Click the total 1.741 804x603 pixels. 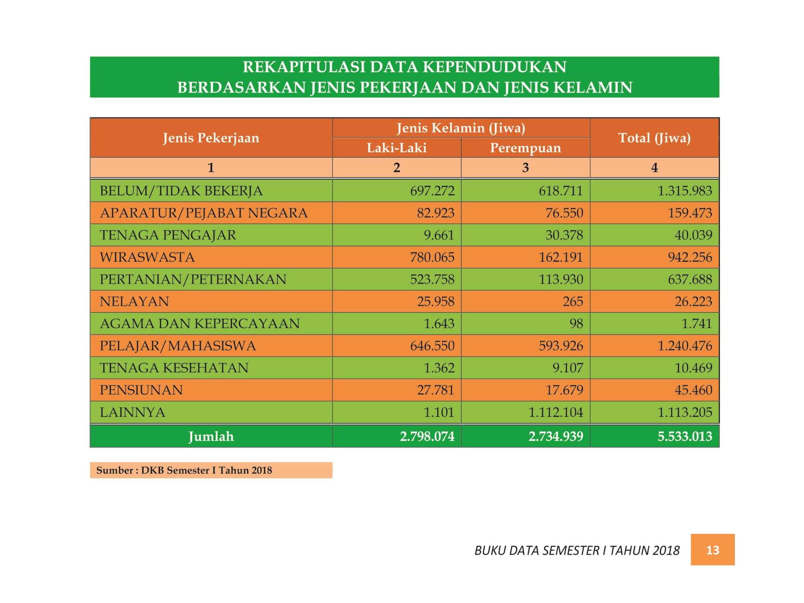[x=697, y=323]
